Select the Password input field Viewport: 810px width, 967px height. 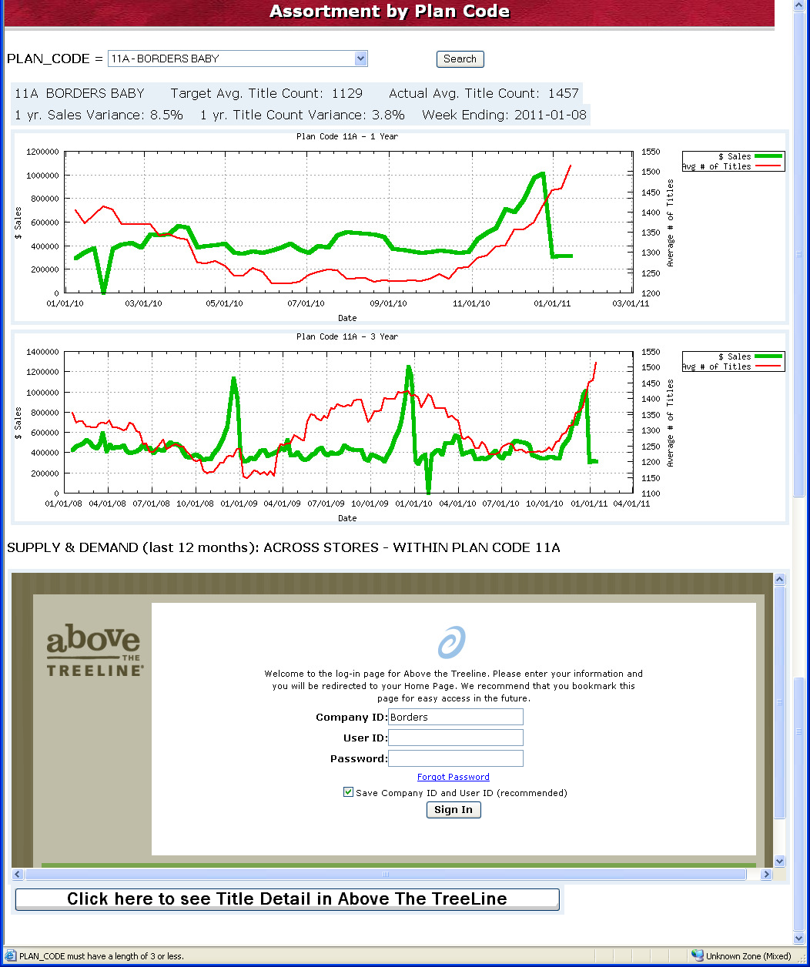(x=456, y=758)
